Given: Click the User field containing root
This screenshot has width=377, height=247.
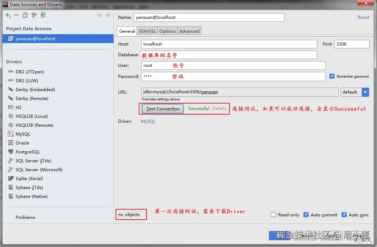Looking at the screenshot, I should point(233,65).
